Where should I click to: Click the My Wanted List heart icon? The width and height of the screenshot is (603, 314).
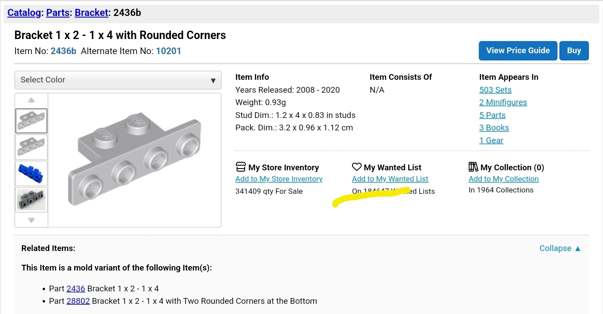tap(357, 167)
